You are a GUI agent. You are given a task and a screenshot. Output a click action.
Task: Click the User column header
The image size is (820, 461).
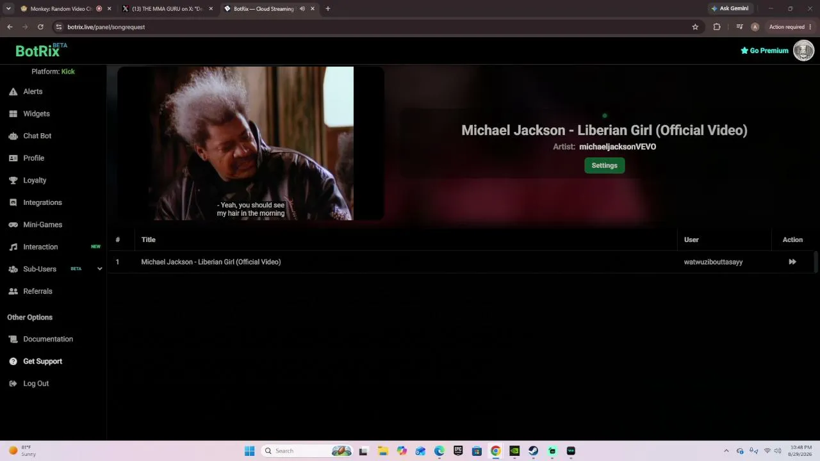coord(691,239)
